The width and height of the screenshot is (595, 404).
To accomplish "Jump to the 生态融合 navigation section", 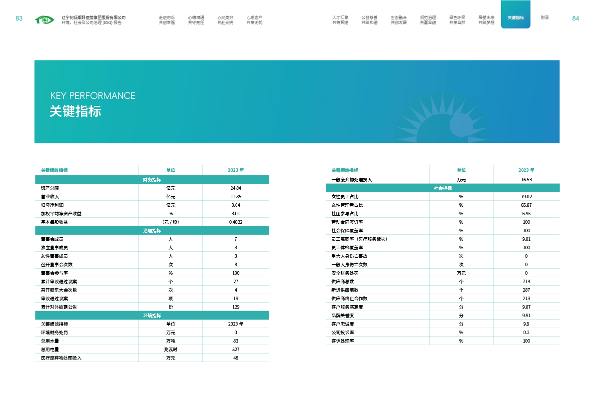I will click(x=399, y=20).
